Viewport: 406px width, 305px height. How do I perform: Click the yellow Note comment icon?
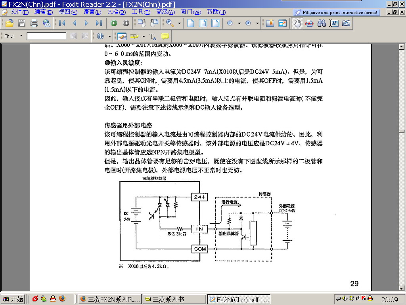pyautogui.click(x=165, y=36)
